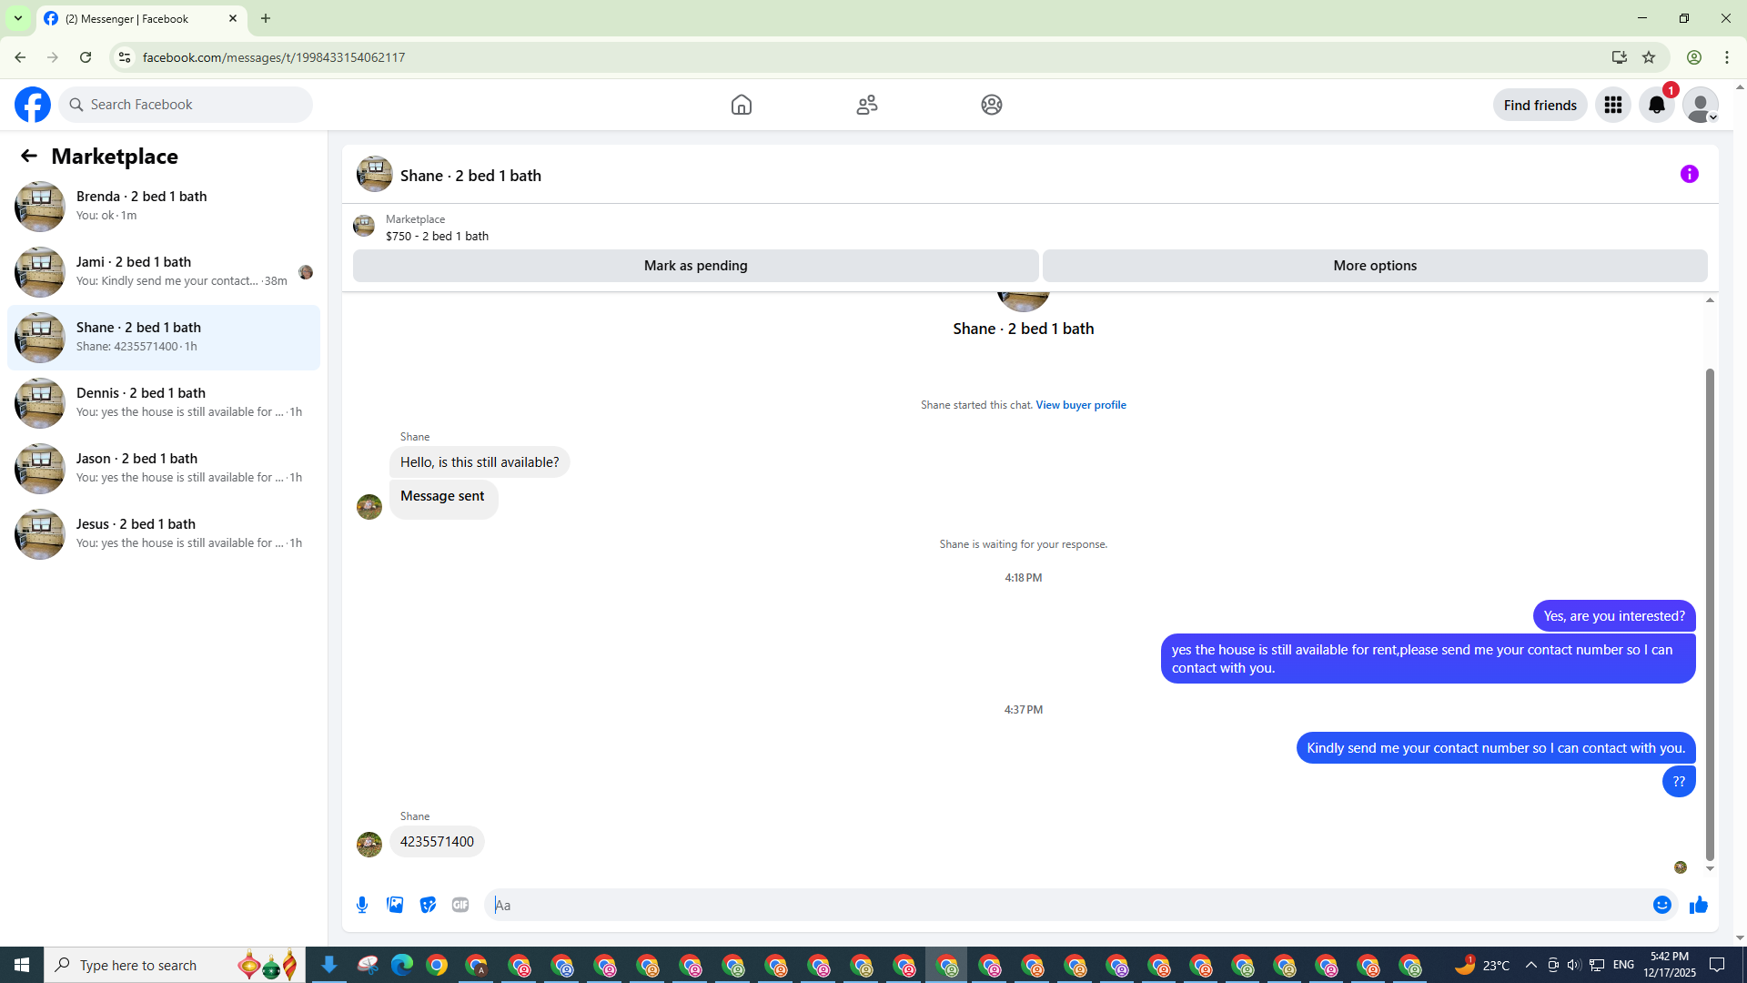Click Mark as pending button
Viewport: 1747px width, 983px height.
[695, 266]
